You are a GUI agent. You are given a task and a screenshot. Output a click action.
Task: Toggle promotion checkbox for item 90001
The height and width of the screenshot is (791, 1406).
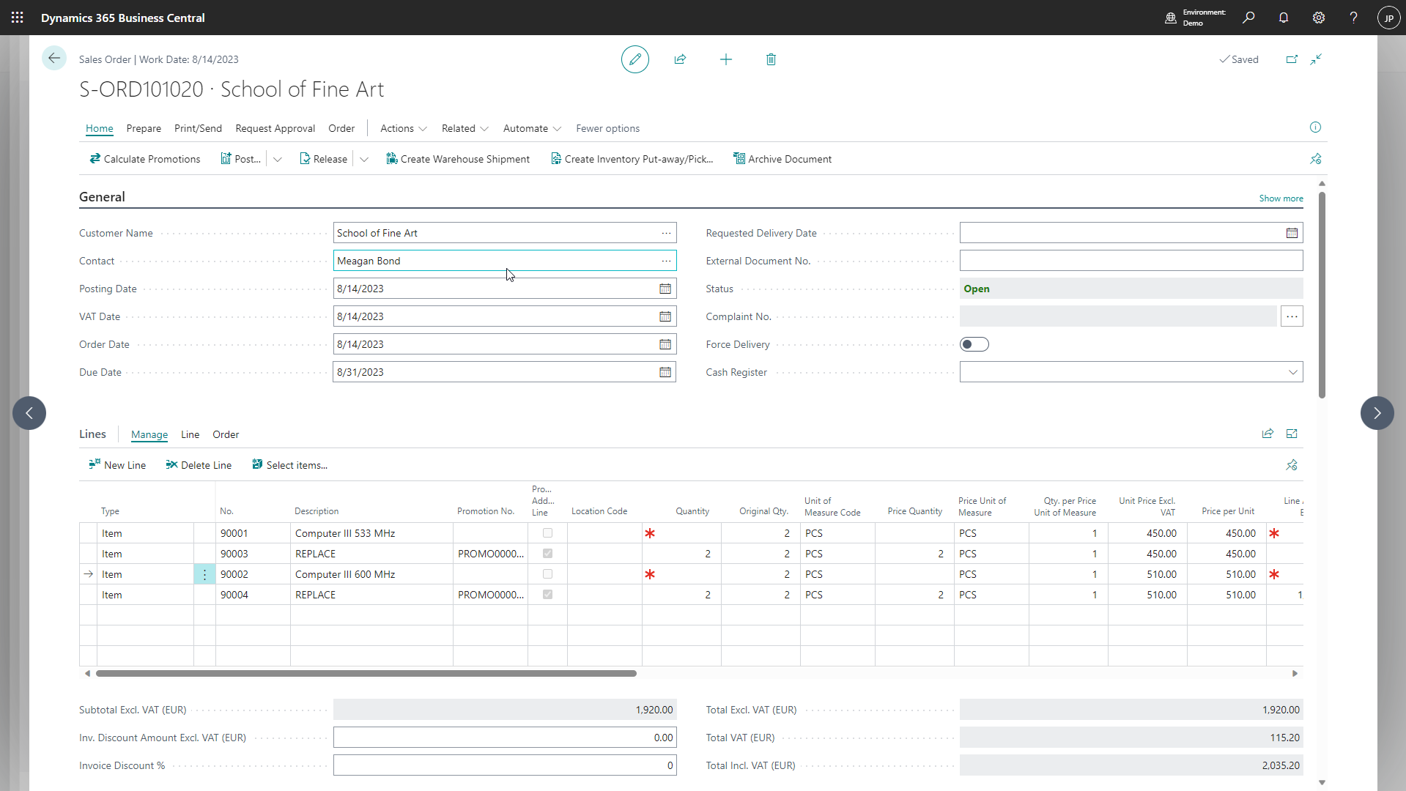tap(547, 533)
